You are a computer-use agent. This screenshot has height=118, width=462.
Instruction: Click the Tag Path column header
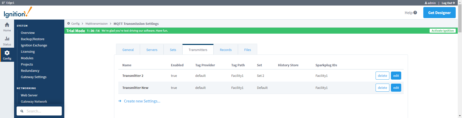(x=238, y=65)
